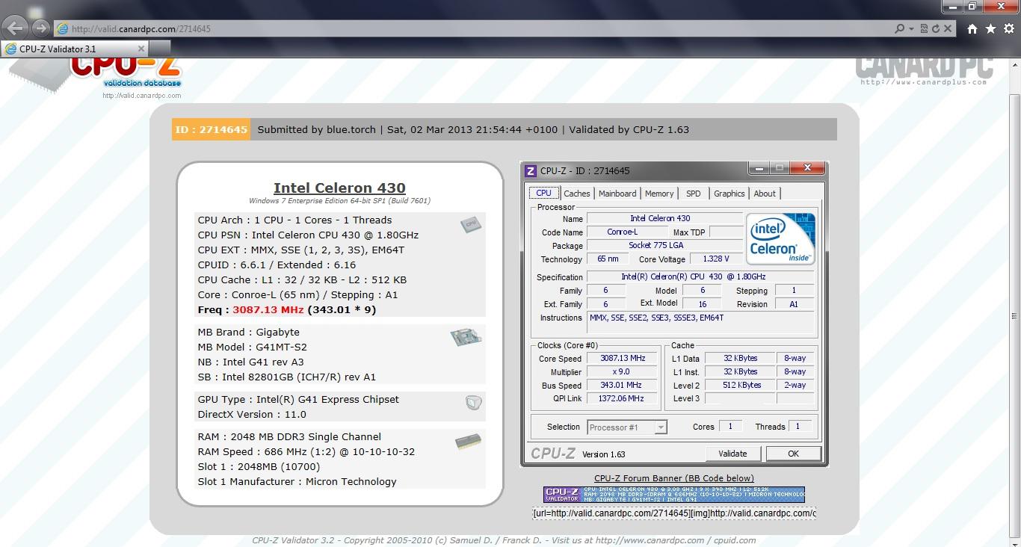
Task: Click the RAM stick icon beside RAM line
Action: [x=468, y=442]
